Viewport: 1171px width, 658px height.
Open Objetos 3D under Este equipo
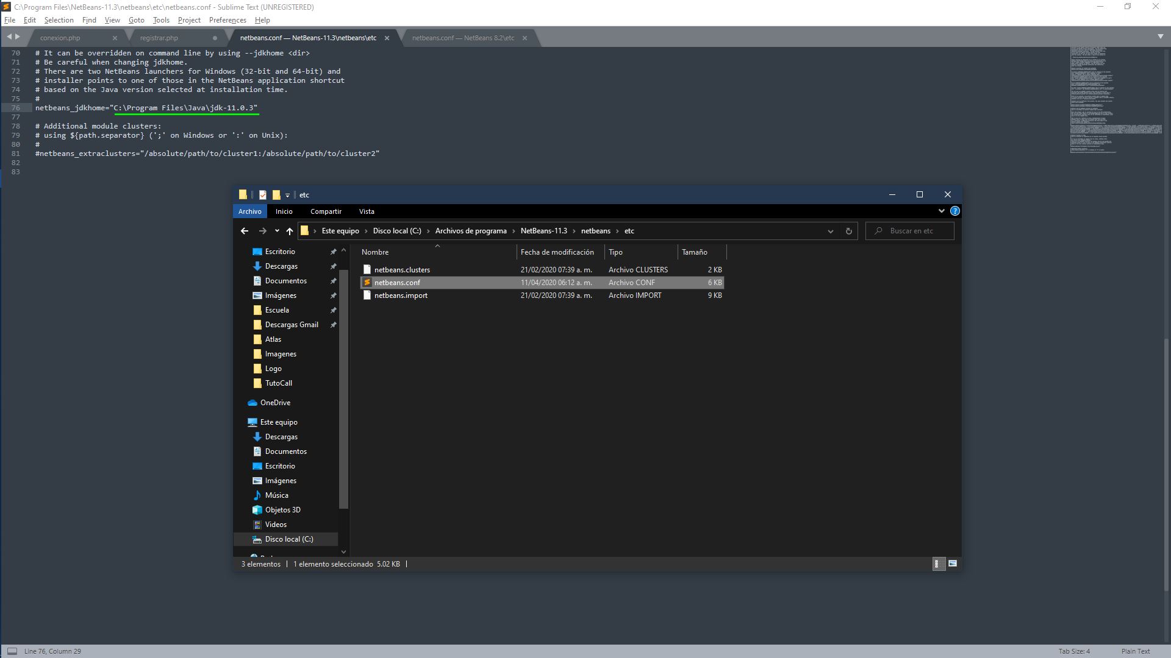click(x=282, y=510)
